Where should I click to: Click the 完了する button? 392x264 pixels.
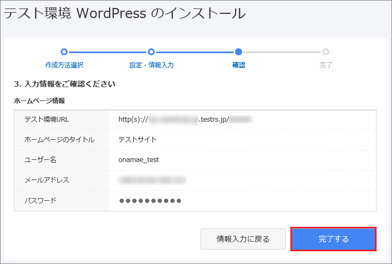coord(333,239)
